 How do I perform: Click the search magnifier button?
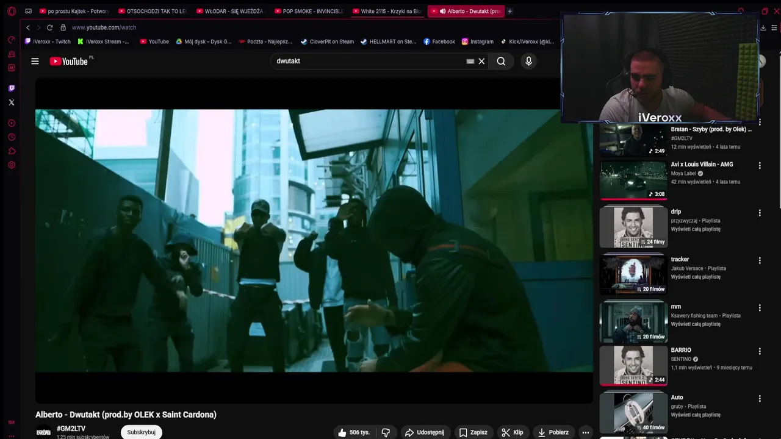501,61
